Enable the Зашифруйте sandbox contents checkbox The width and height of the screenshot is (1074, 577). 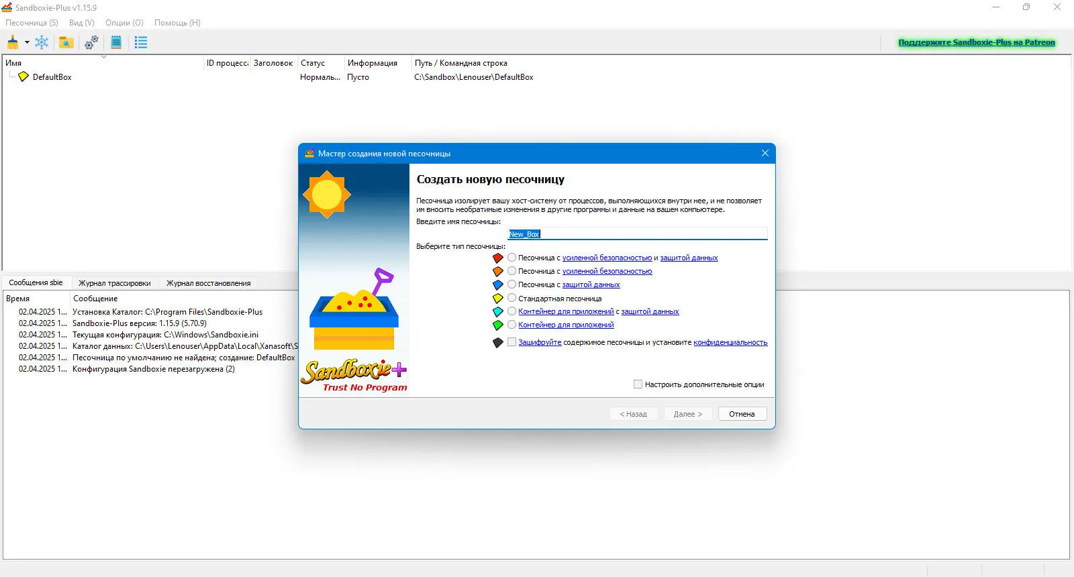[512, 342]
